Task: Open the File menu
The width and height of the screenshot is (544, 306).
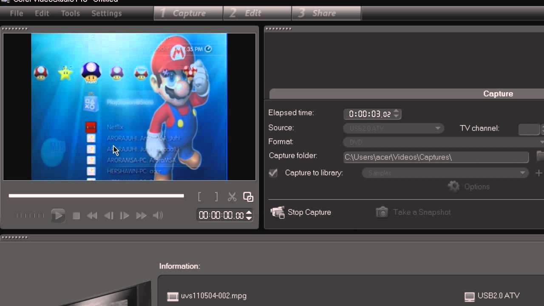Action: [x=17, y=13]
